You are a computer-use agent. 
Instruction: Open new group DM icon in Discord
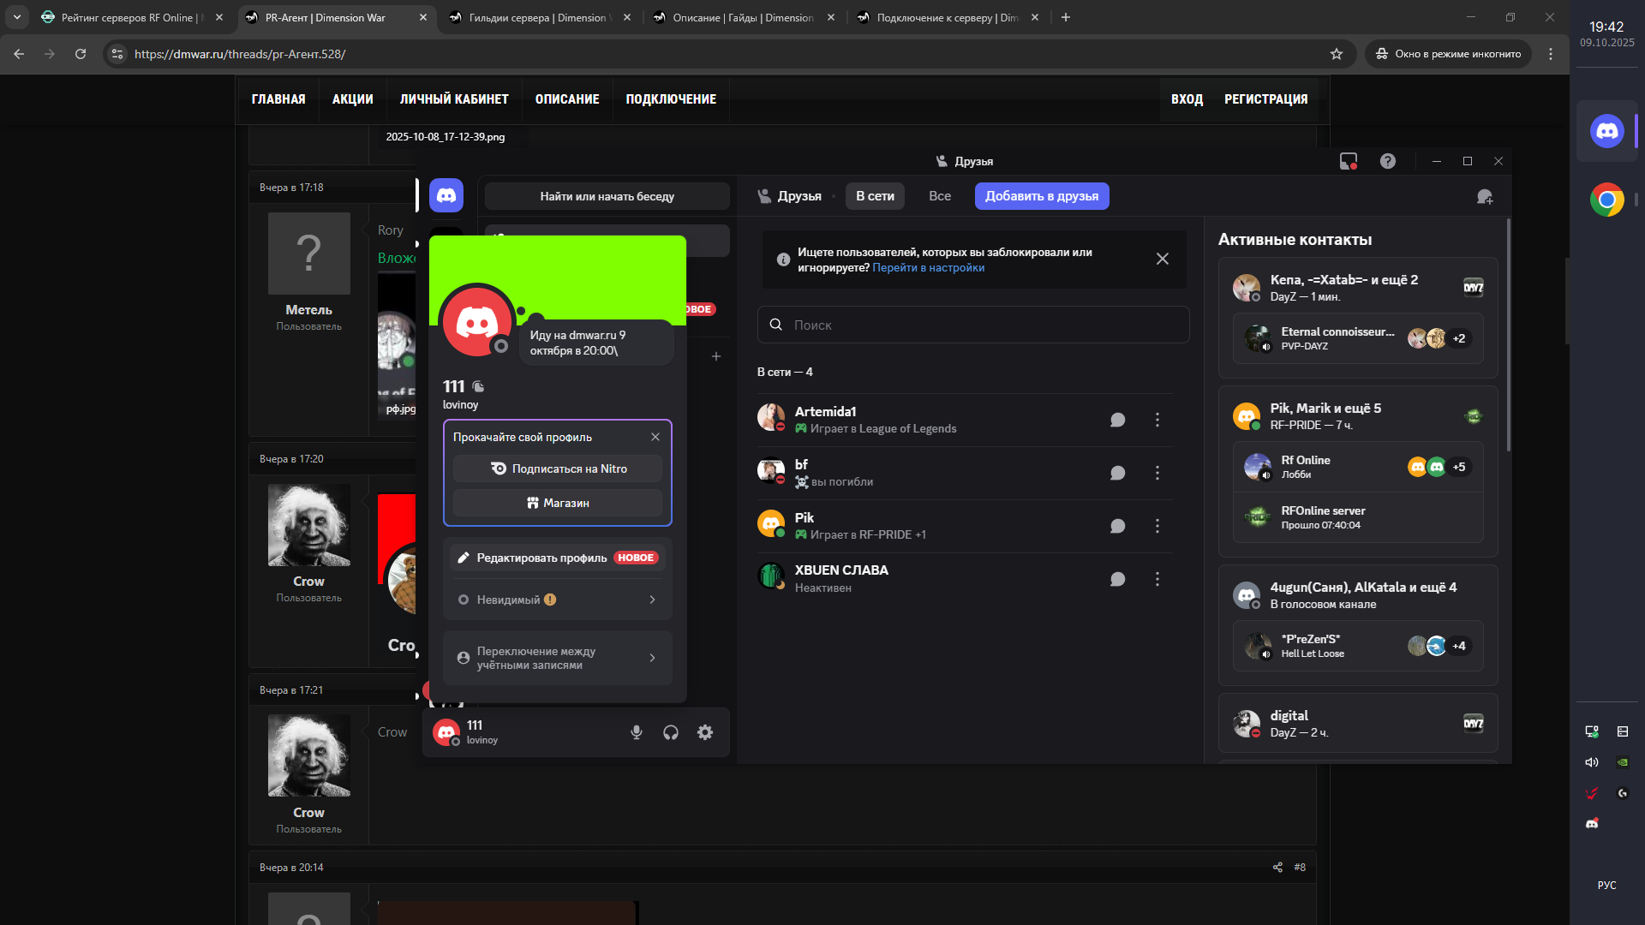[x=1485, y=196]
